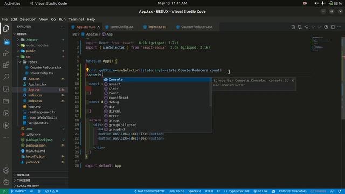
Task: Open the Explorer view in activity bar
Action: 6,29
